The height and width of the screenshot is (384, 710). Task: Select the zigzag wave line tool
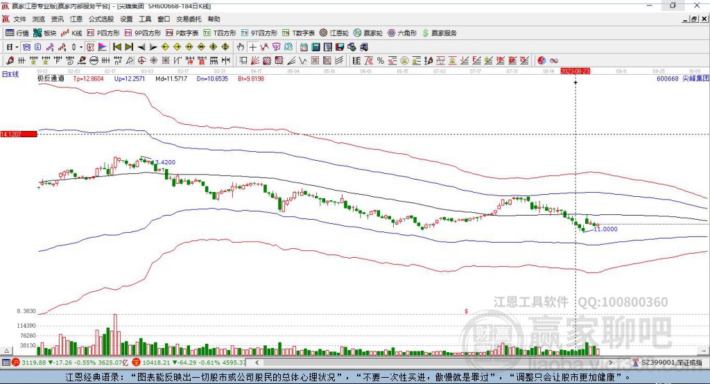coord(303,61)
